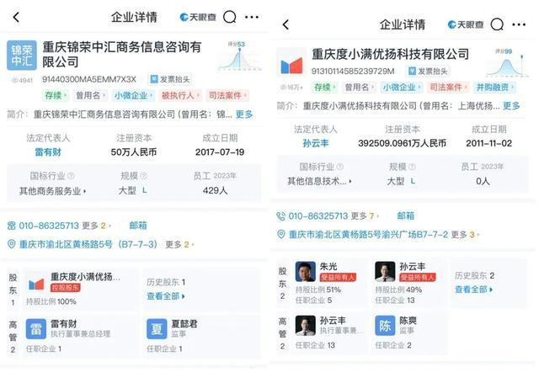Expand 小微企业 tag in left panel
539x373 pixels.
pos(133,95)
